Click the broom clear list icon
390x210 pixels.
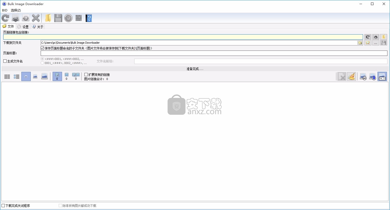tap(351, 76)
